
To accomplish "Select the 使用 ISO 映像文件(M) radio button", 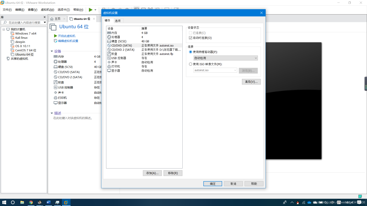I will coord(190,64).
